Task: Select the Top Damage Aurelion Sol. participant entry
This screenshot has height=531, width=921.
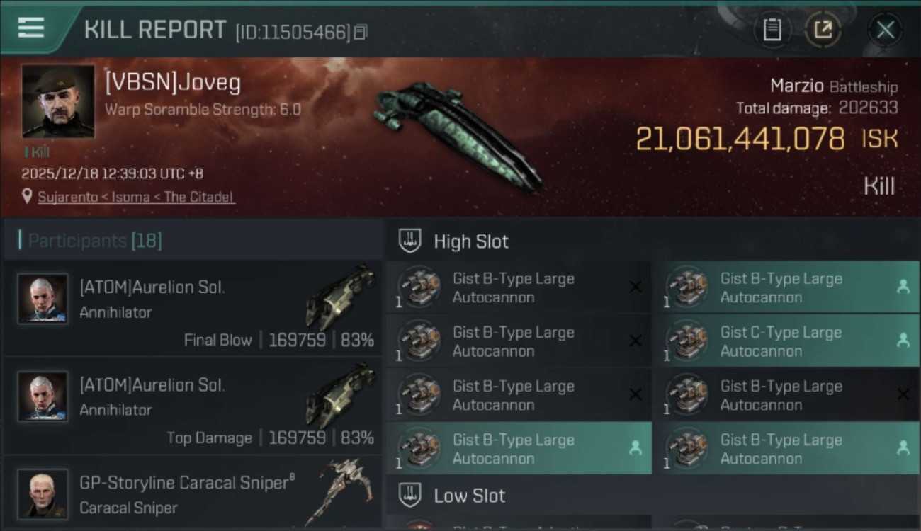Action: tap(193, 406)
